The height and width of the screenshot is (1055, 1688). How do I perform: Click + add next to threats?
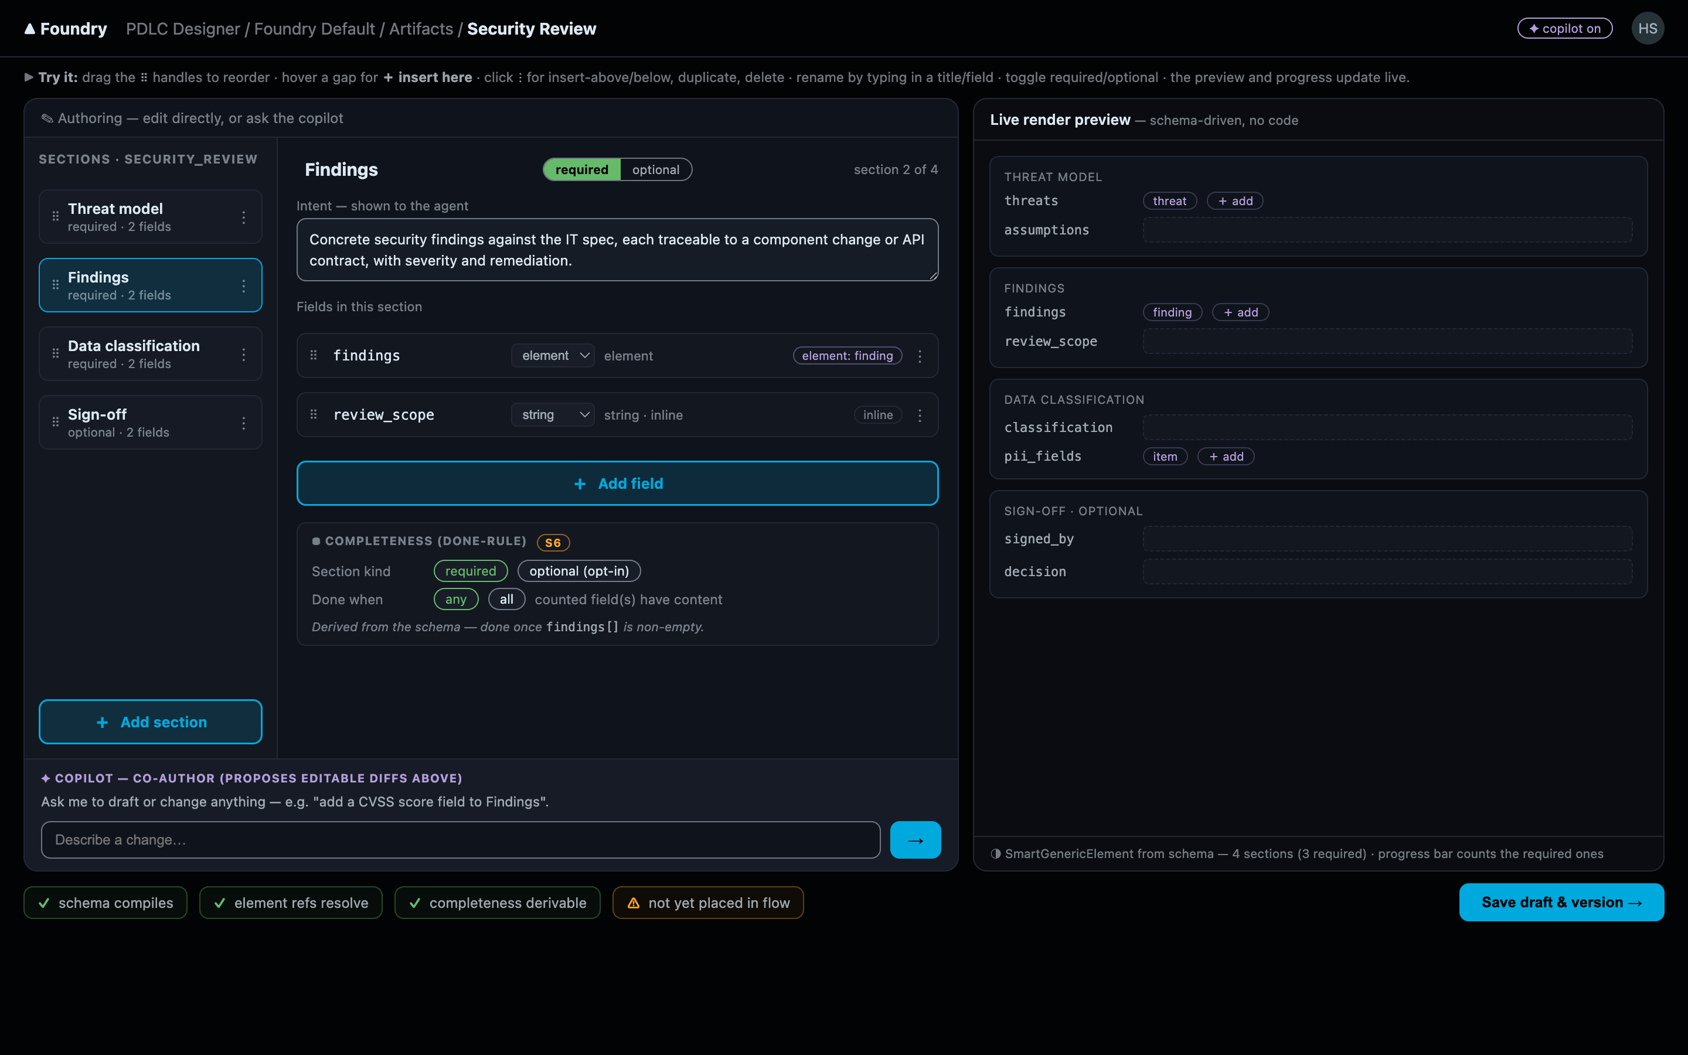(1234, 201)
